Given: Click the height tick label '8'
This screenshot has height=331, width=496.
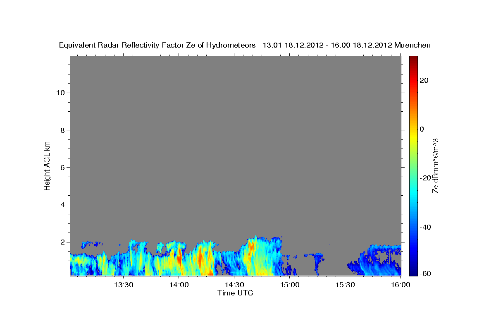Looking at the screenshot, I should pyautogui.click(x=62, y=130).
